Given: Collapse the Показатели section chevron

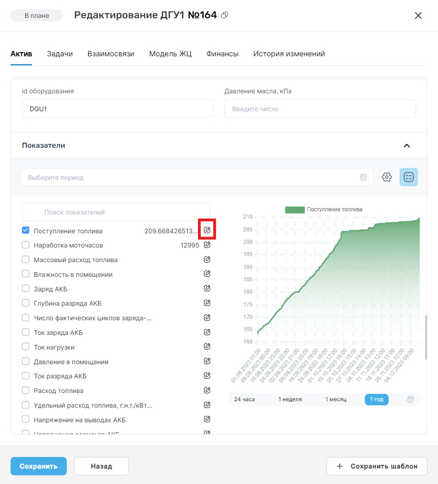Looking at the screenshot, I should coord(407,145).
